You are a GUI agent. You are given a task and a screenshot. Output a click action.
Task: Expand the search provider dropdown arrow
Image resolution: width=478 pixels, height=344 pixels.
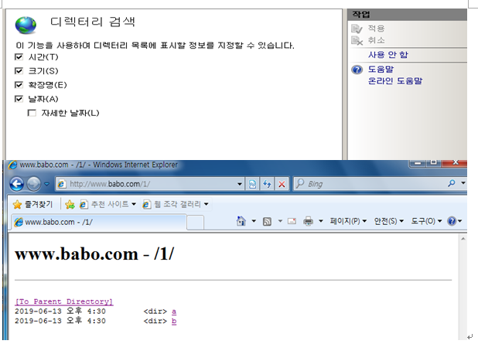[x=463, y=183]
